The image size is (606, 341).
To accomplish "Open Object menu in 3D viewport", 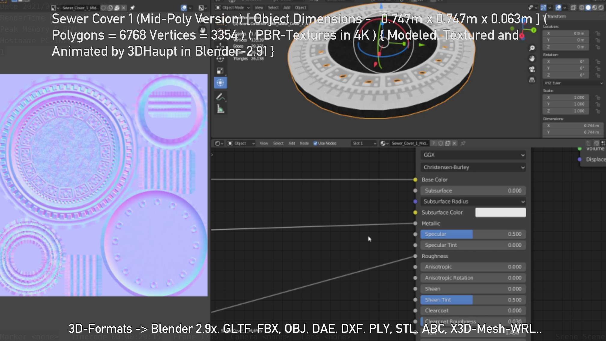I will [x=300, y=8].
